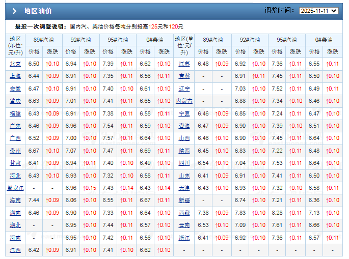Screen dimensions: 349x259
Task: Open the 青海 region link
Action: point(184,126)
